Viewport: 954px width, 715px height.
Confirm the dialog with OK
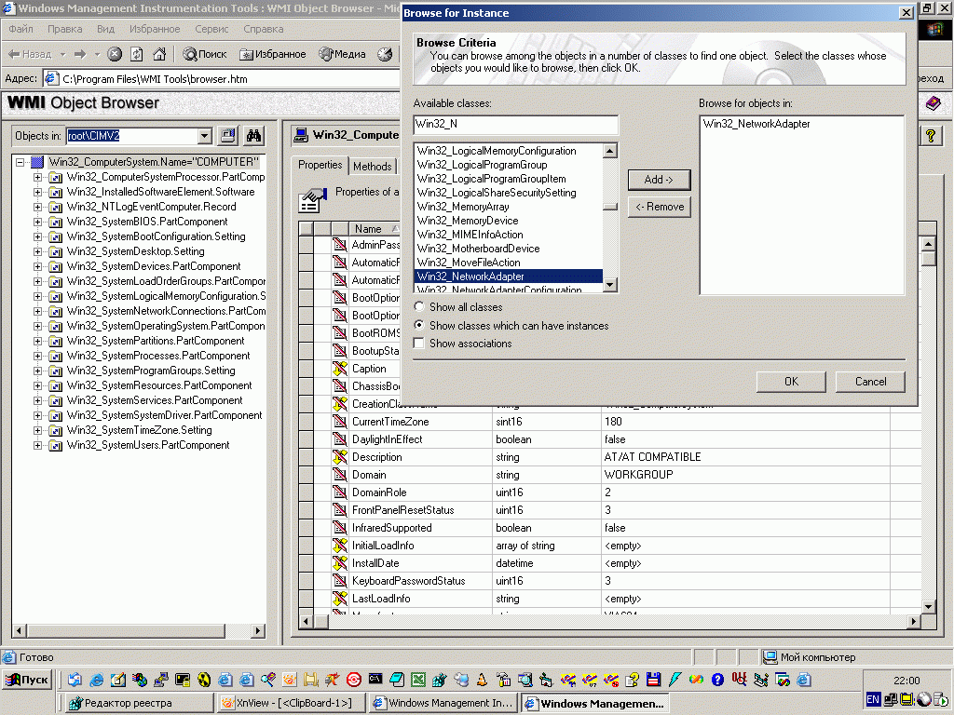pyautogui.click(x=791, y=382)
